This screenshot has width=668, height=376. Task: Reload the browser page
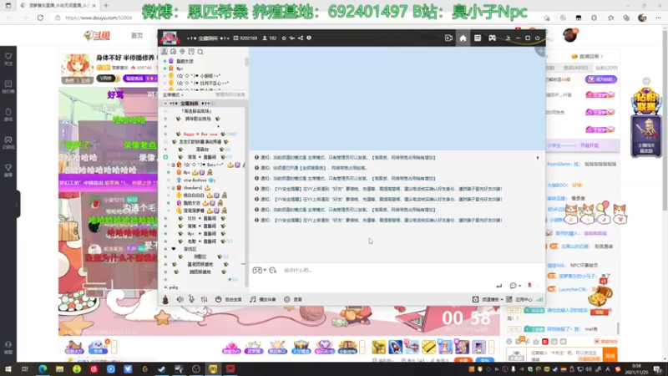click(x=40, y=18)
